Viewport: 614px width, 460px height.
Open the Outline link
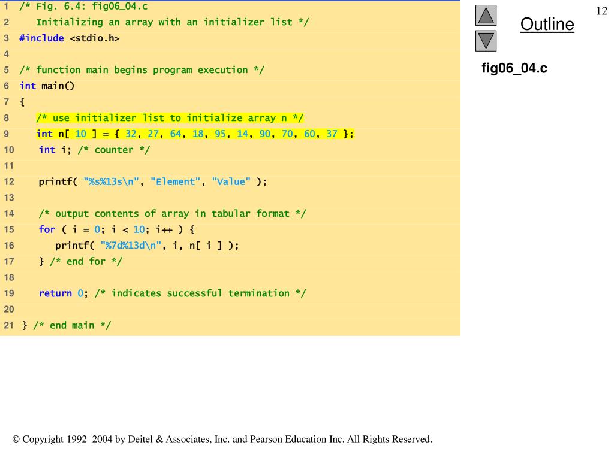pyautogui.click(x=547, y=24)
